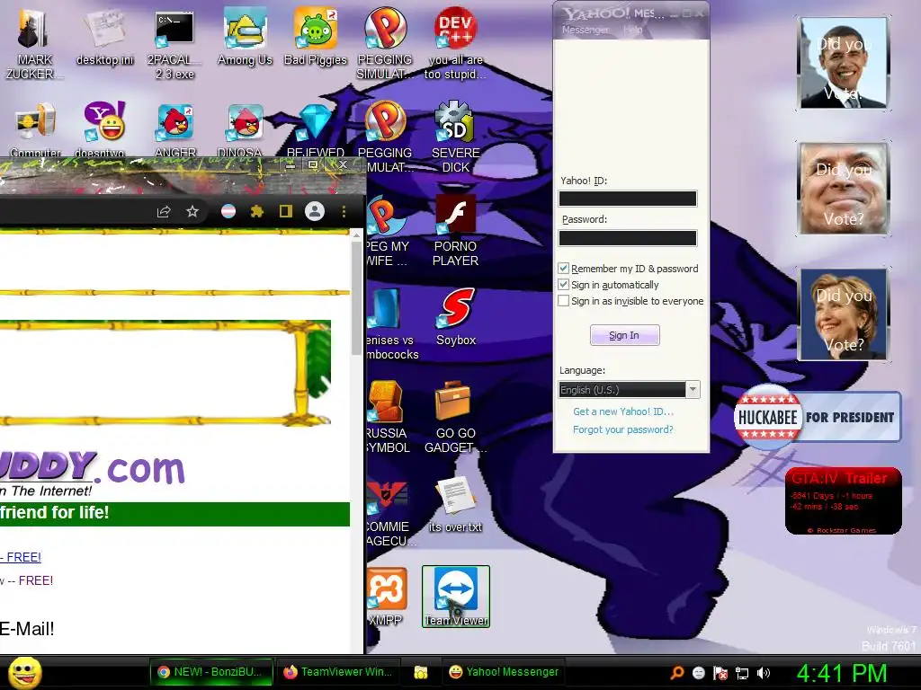
Task: Switch to the BonziBUDDY Chrome taskbar item
Action: coord(210,672)
